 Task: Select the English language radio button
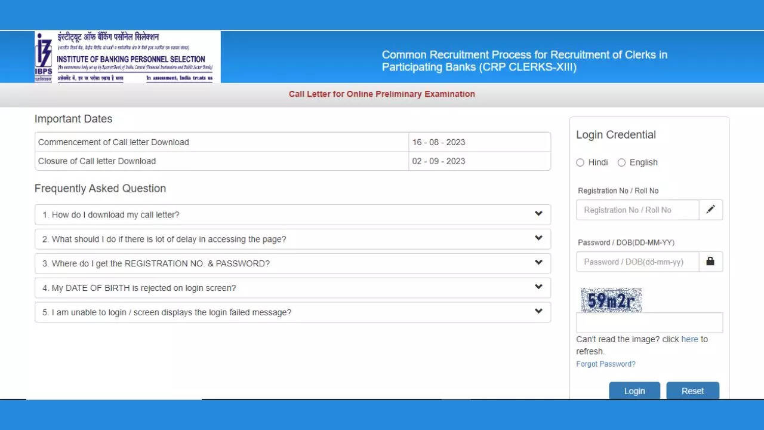(x=621, y=162)
